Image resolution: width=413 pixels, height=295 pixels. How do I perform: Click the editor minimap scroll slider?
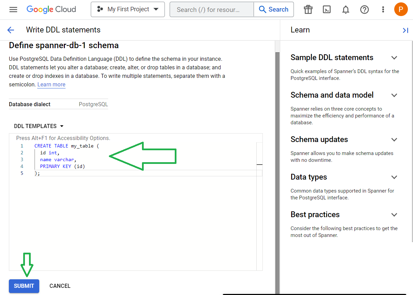tap(259, 165)
